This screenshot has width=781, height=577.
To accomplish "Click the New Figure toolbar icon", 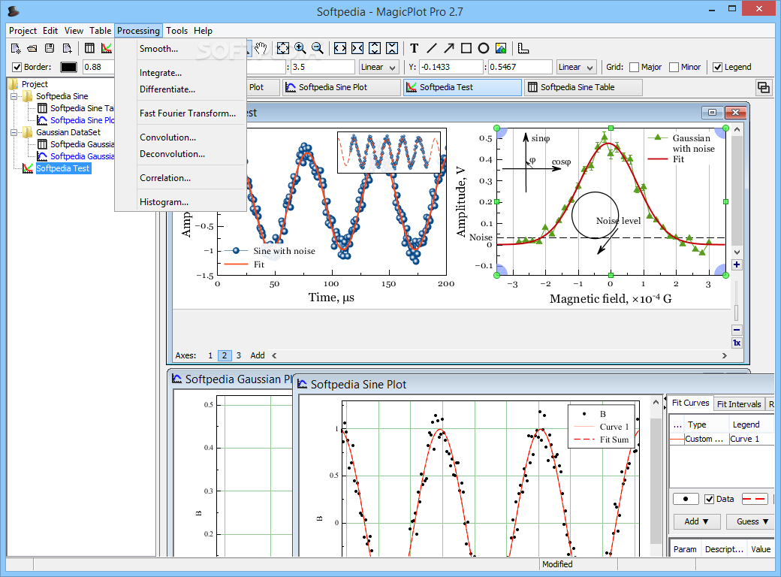I will click(x=107, y=48).
